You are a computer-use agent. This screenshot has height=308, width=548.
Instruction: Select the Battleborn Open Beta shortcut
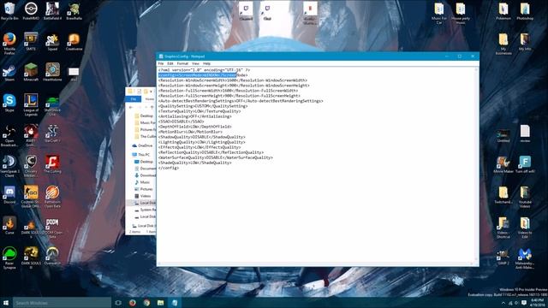(52, 197)
